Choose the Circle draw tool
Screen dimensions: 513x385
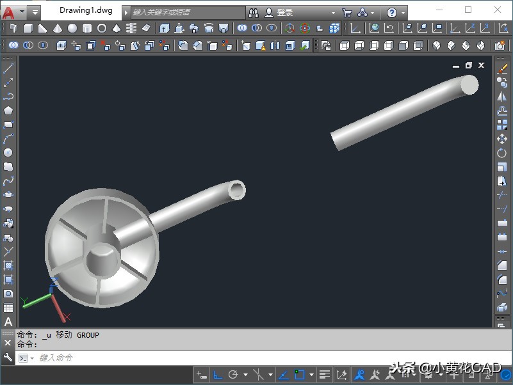[x=8, y=153]
